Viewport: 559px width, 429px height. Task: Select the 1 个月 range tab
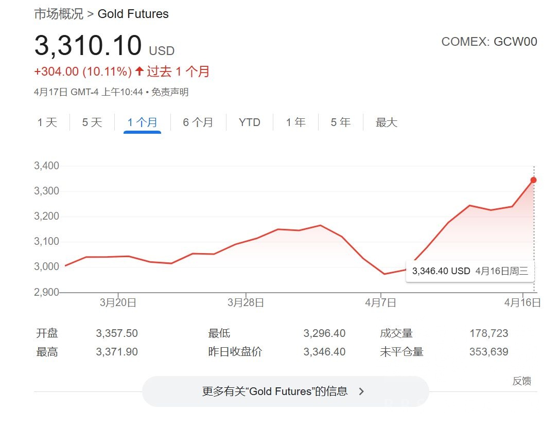point(142,122)
